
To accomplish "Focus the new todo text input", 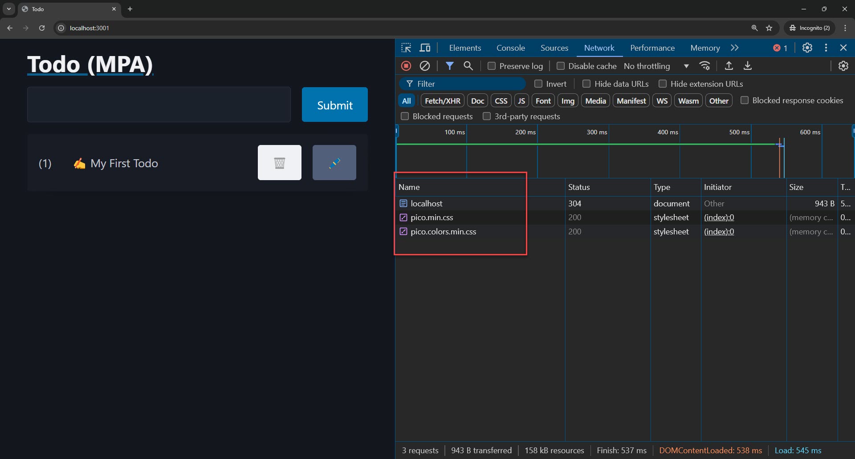I will click(x=159, y=105).
